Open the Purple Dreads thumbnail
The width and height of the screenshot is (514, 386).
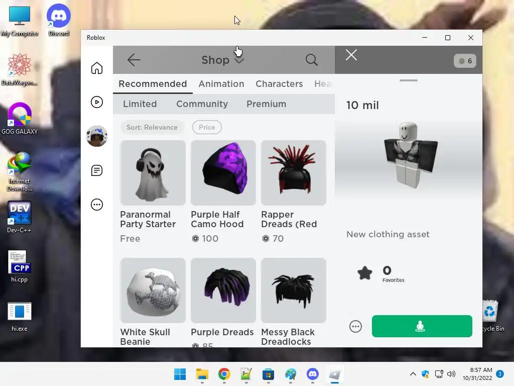pos(223,290)
